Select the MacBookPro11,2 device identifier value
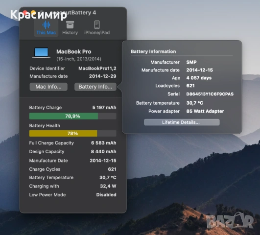 tap(97, 69)
